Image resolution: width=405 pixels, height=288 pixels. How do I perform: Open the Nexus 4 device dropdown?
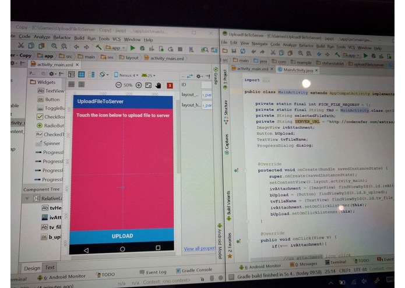coord(126,75)
